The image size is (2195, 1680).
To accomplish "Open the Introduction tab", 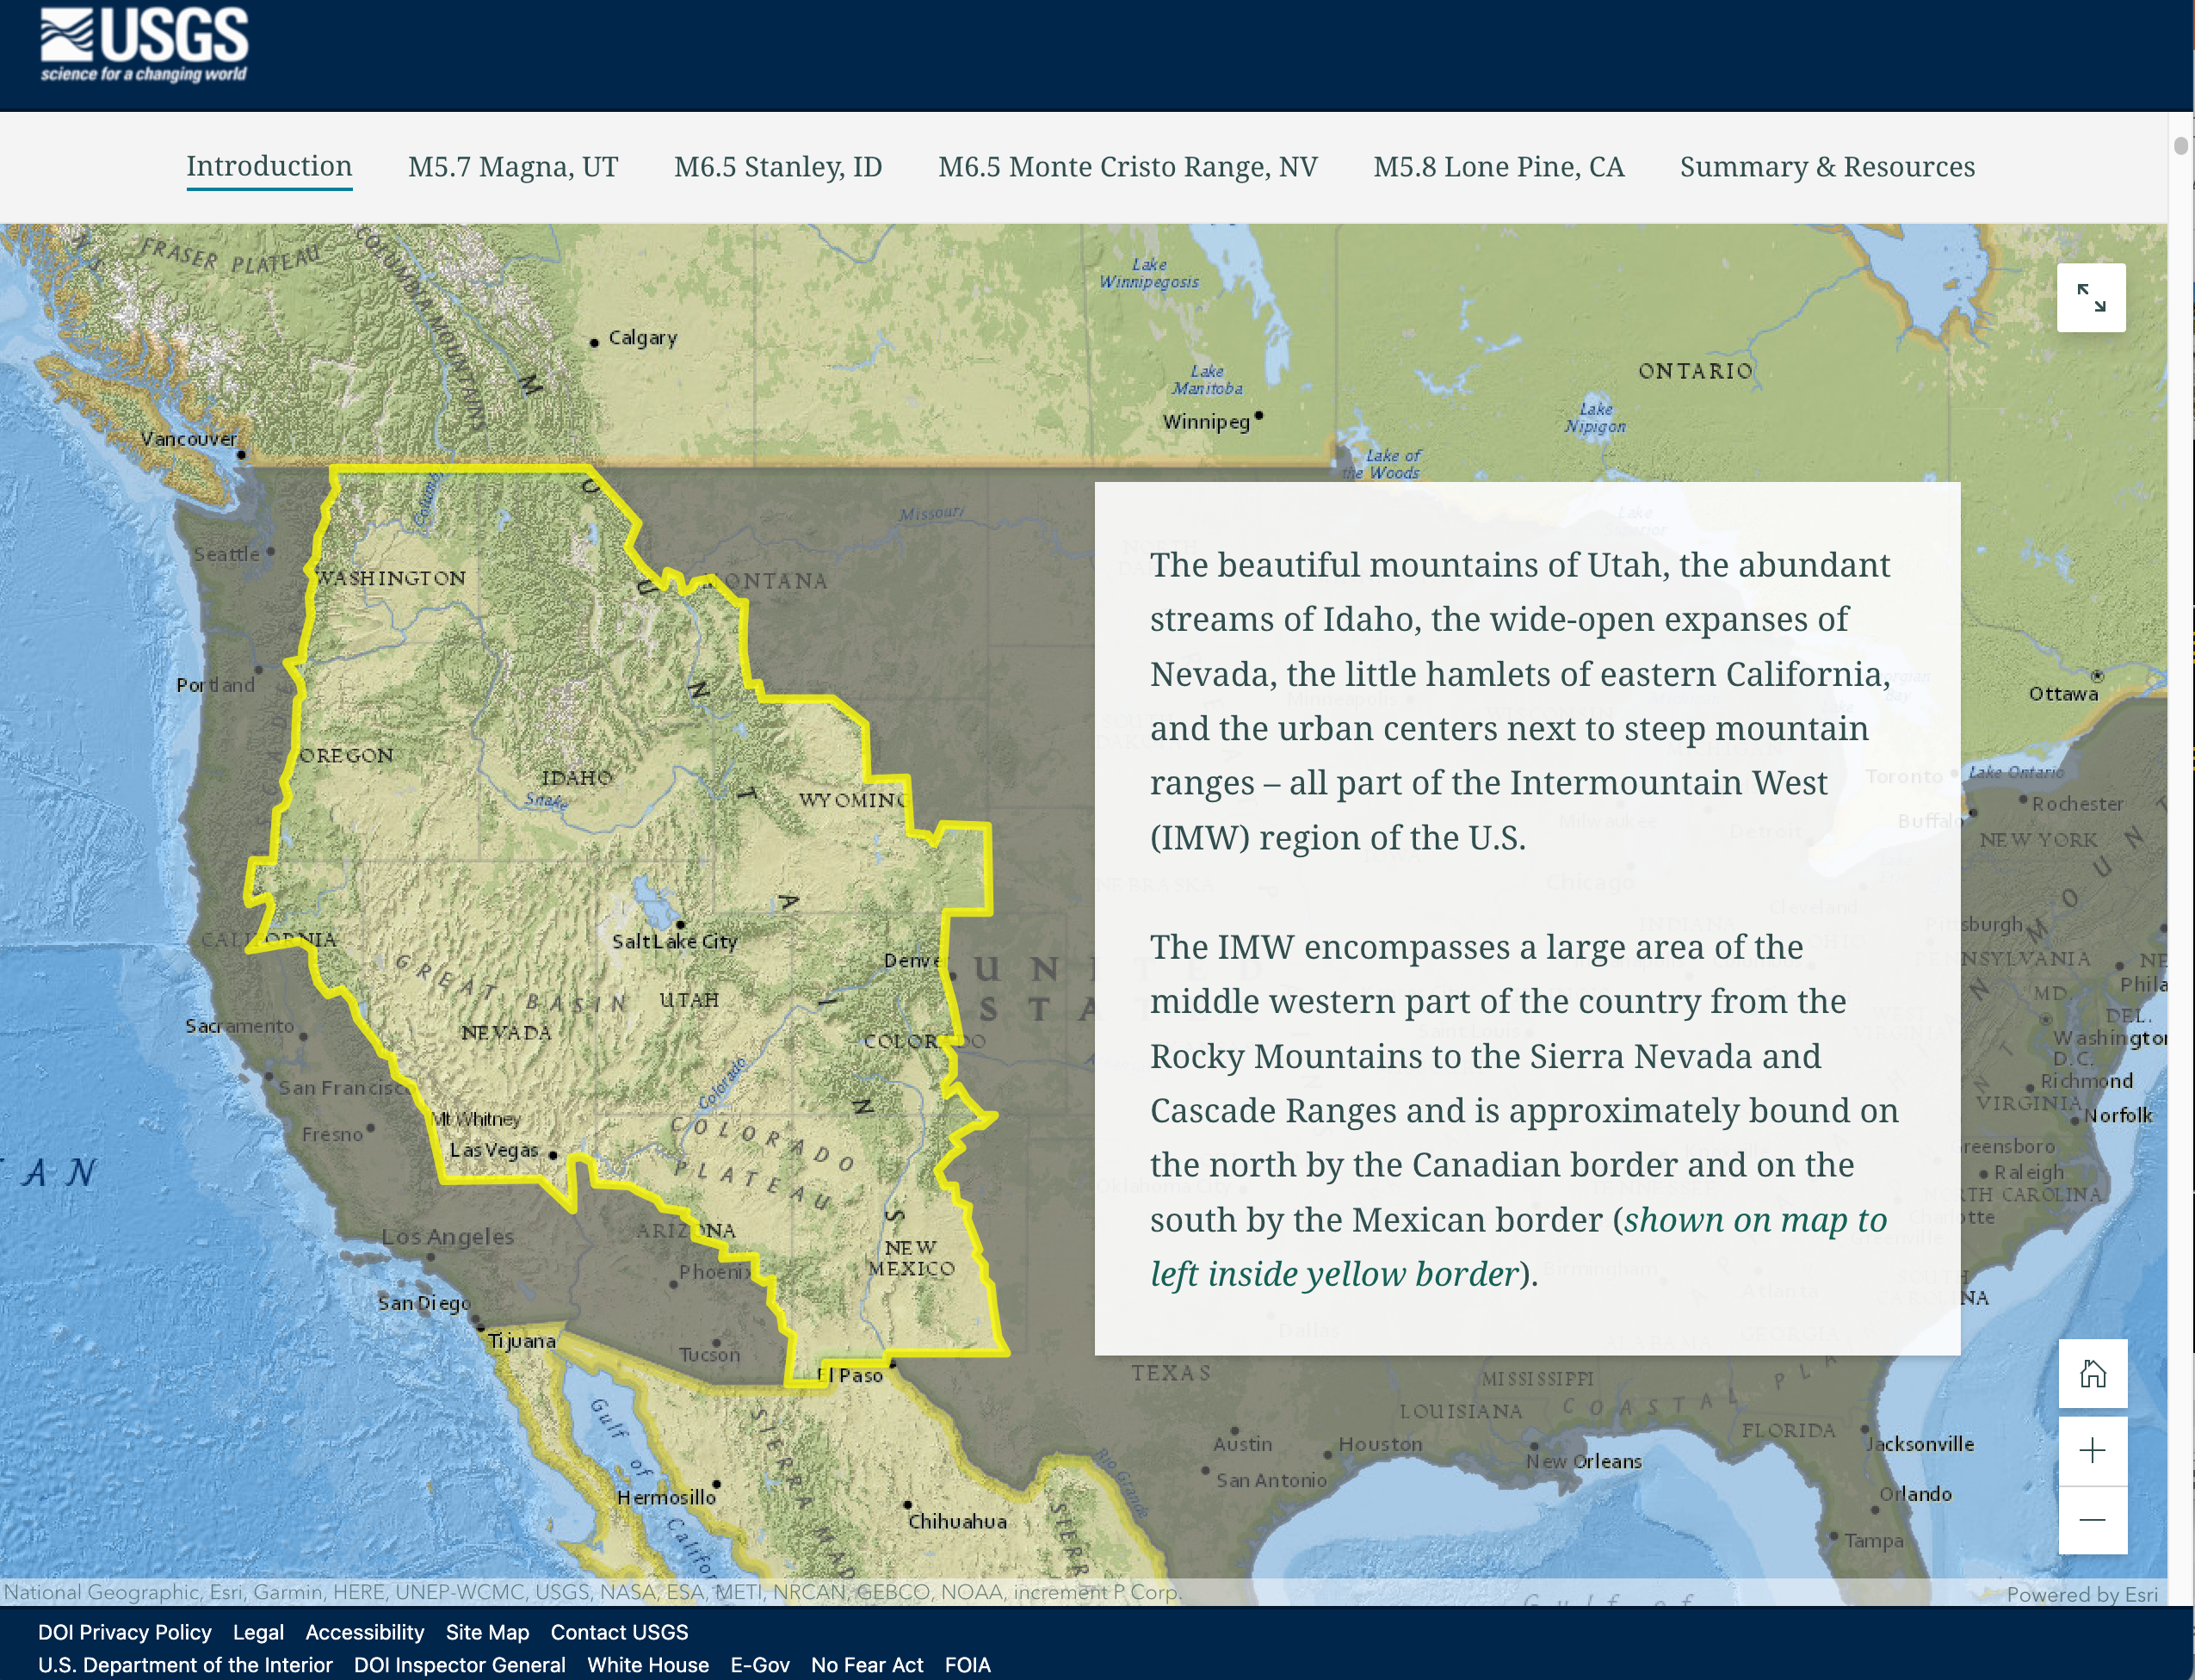I will pyautogui.click(x=269, y=166).
